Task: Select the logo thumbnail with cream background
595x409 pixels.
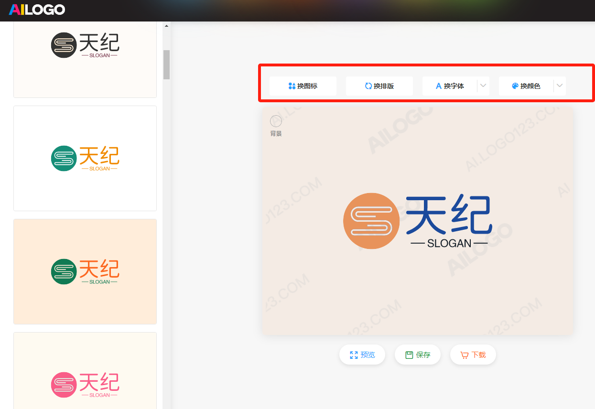Action: pos(85,271)
